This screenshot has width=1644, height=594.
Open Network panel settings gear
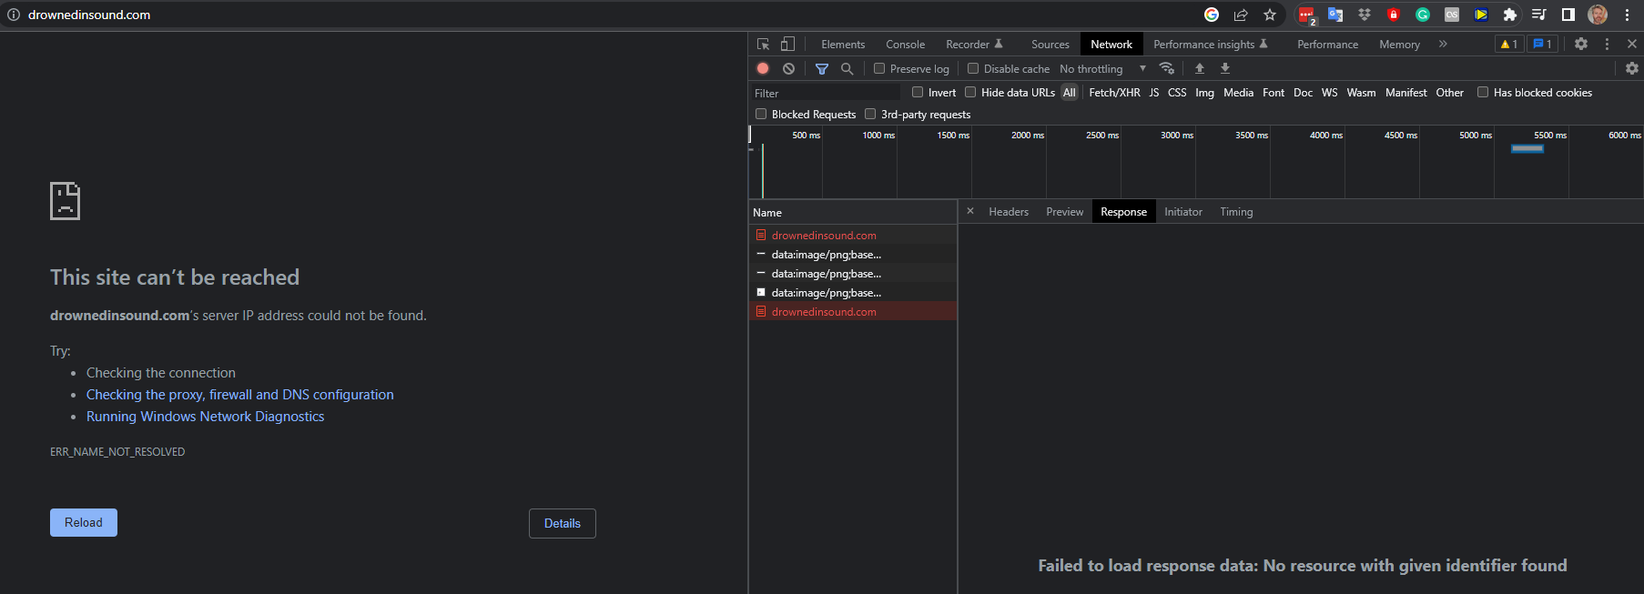click(x=1632, y=68)
